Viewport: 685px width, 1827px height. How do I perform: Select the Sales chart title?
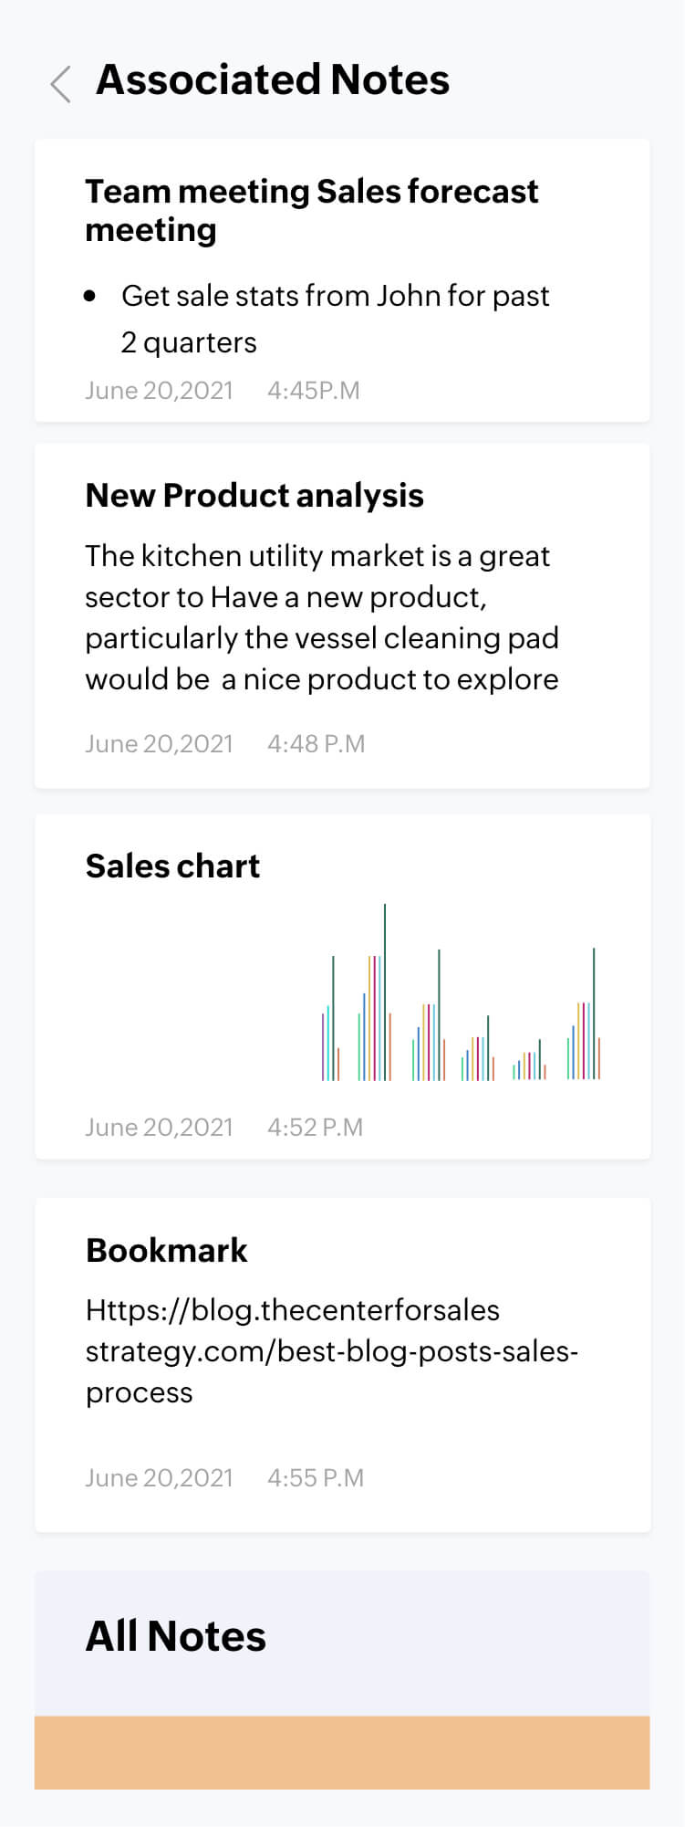172,866
